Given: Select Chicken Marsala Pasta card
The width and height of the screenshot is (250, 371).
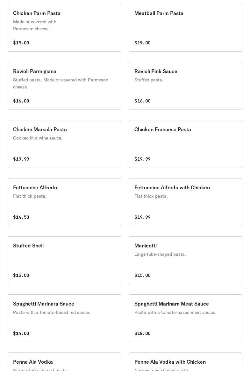Looking at the screenshot, I should point(64,144).
